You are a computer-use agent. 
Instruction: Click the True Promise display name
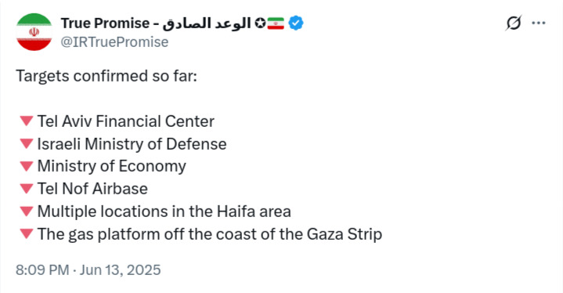click(x=156, y=24)
